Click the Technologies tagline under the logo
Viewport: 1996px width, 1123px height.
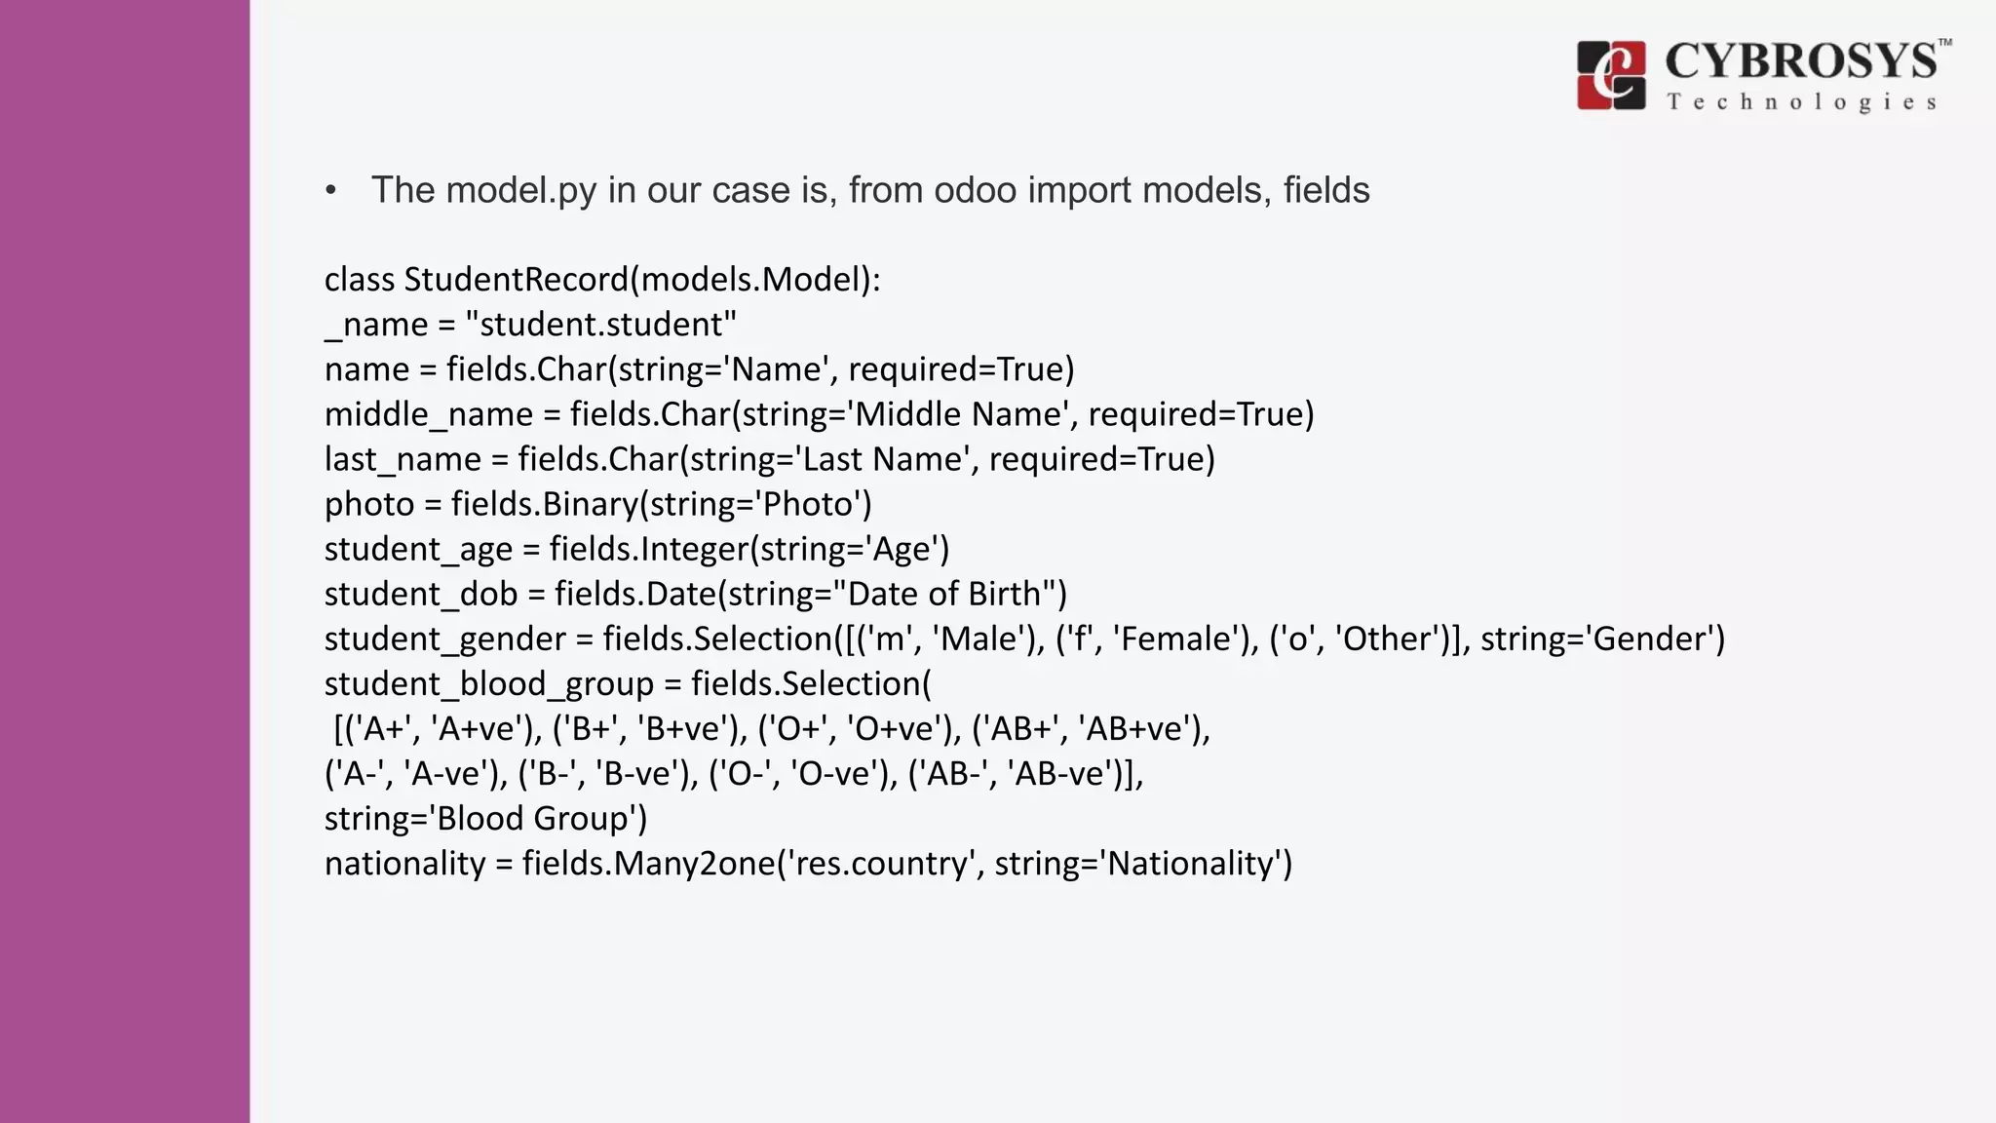tap(1801, 102)
